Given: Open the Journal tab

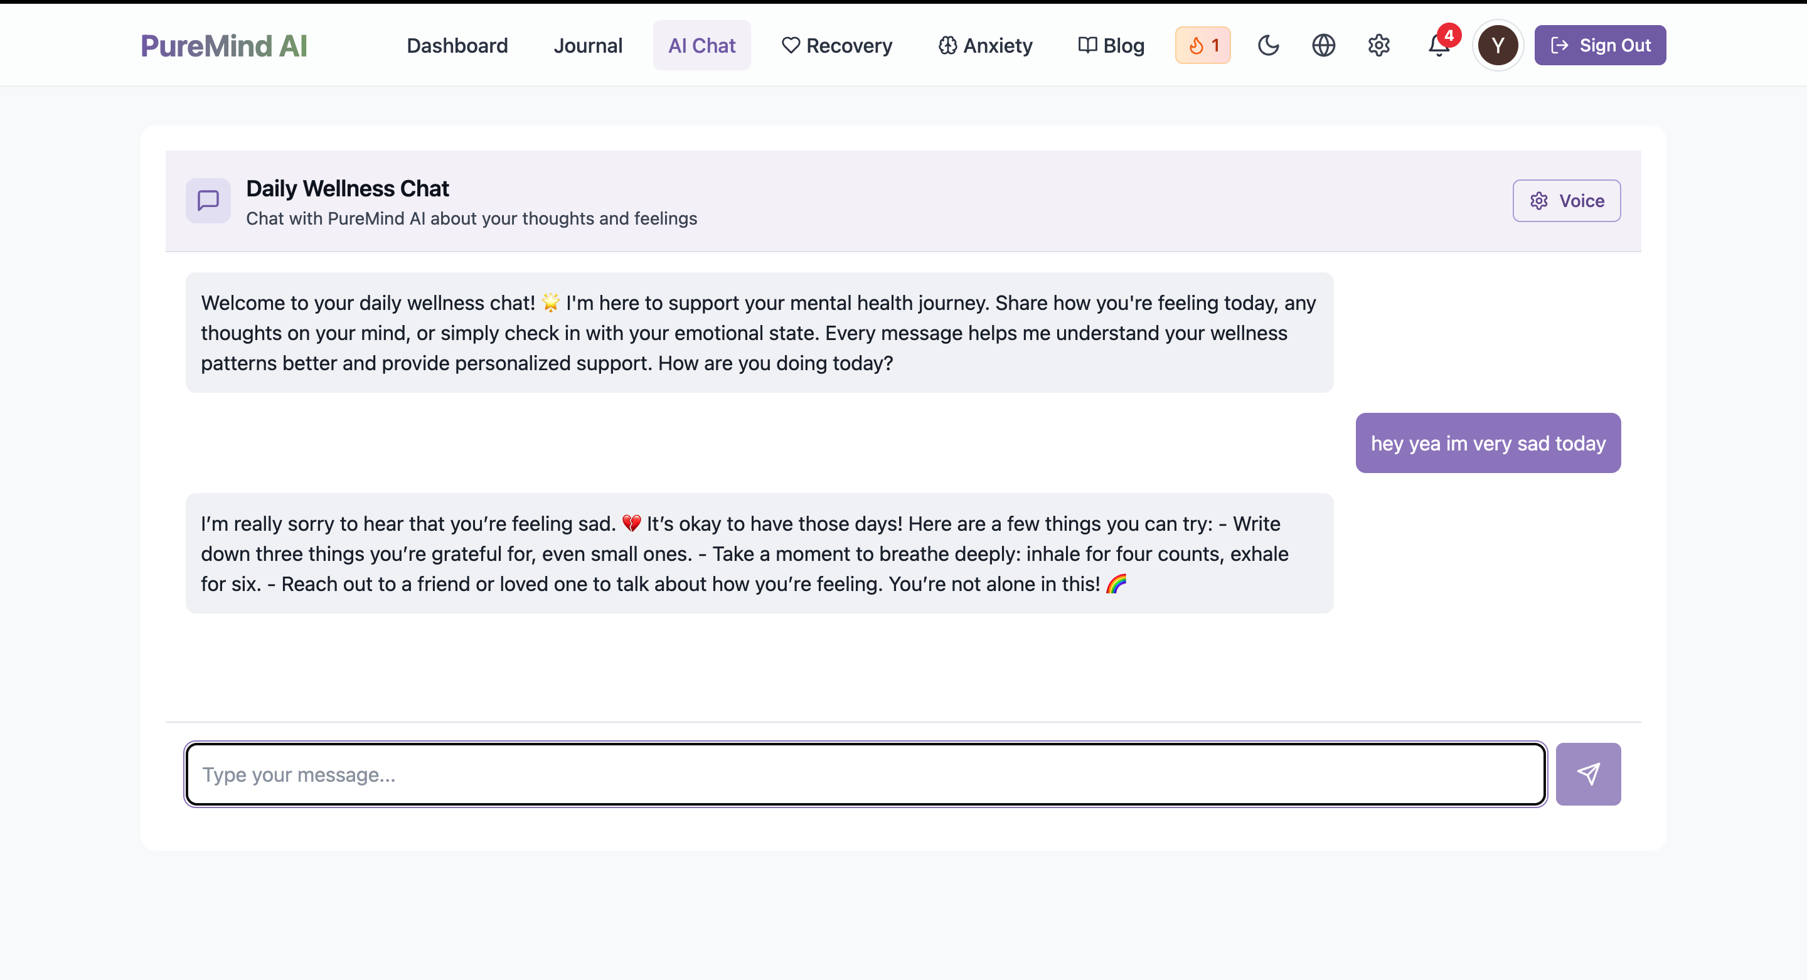Looking at the screenshot, I should point(587,46).
